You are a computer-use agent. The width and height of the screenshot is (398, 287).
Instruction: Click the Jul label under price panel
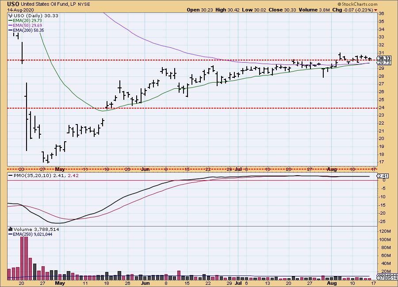click(238, 169)
